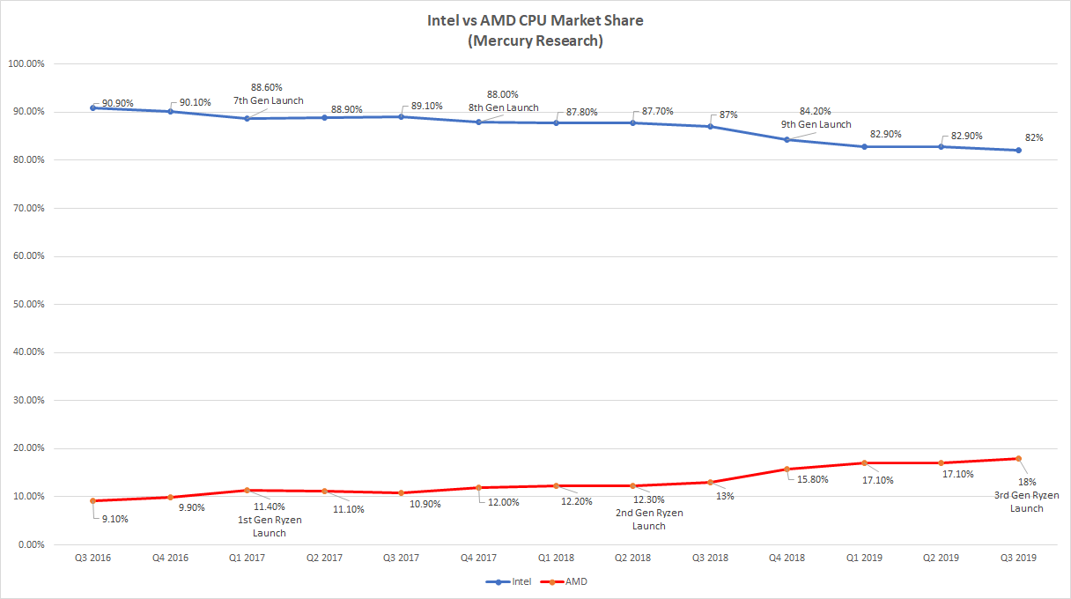Image resolution: width=1071 pixels, height=599 pixels.
Task: Click the 2nd Gen Ryzen Launch label
Action: click(x=648, y=520)
